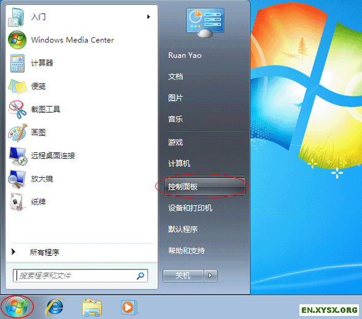Image resolution: width=362 pixels, height=319 pixels.
Task: Click the Shut down (关机) button
Action: pos(183,275)
